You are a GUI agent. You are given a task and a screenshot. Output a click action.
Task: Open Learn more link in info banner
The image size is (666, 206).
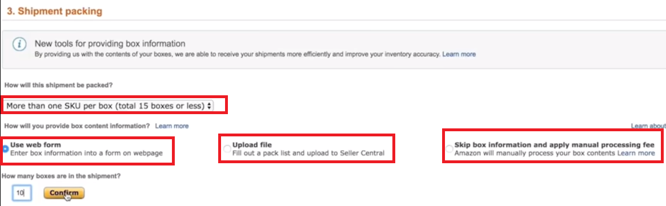point(459,54)
